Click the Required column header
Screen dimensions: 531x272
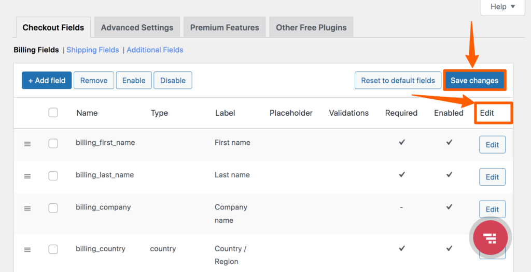point(401,113)
